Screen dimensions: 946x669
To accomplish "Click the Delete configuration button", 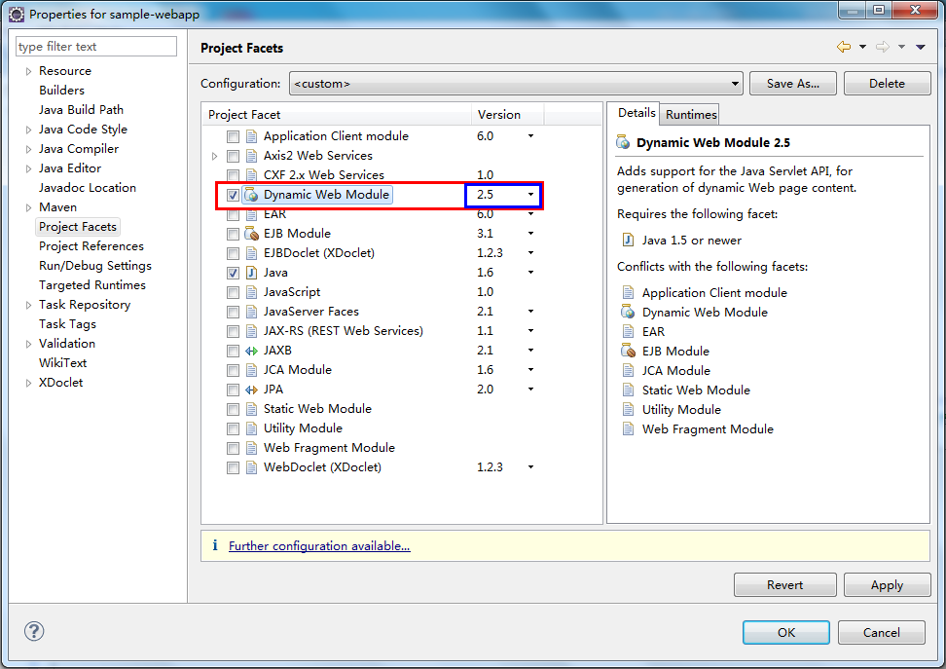I will 887,84.
